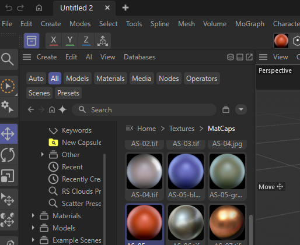Expand the Other tree item
Image resolution: width=300 pixels, height=245 pixels.
click(x=42, y=154)
